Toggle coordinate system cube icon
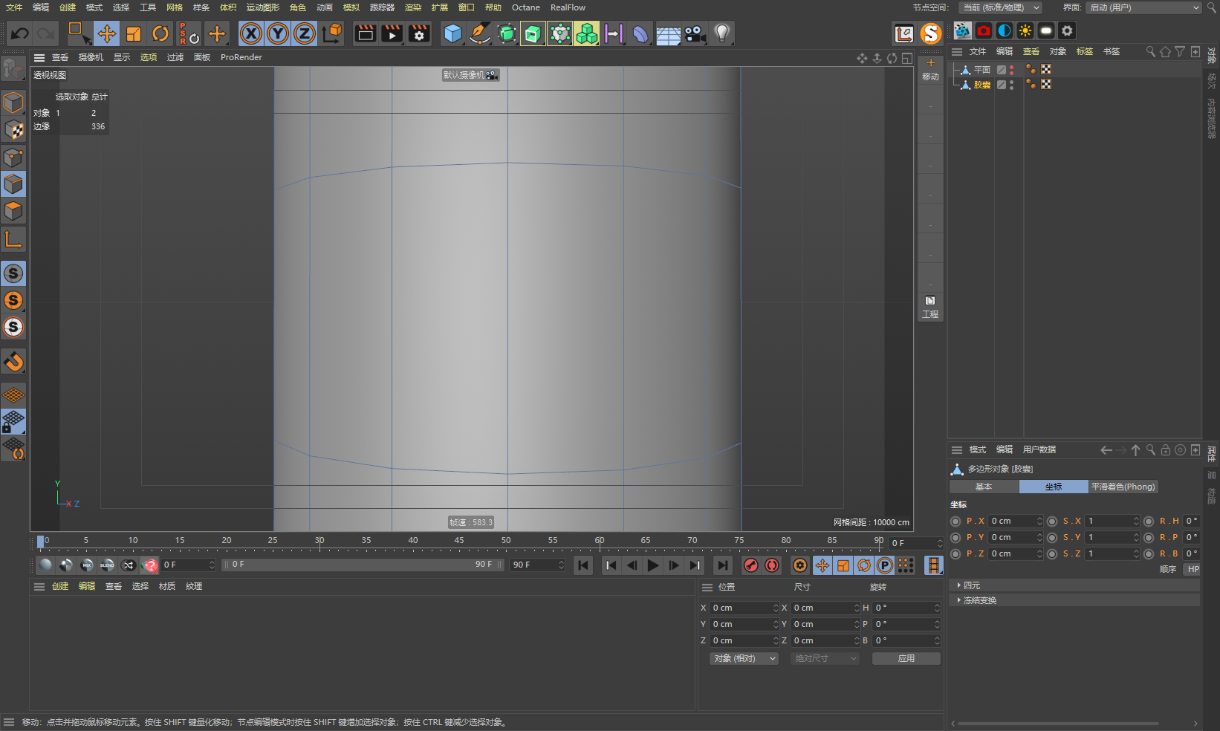1220x731 pixels. (332, 33)
